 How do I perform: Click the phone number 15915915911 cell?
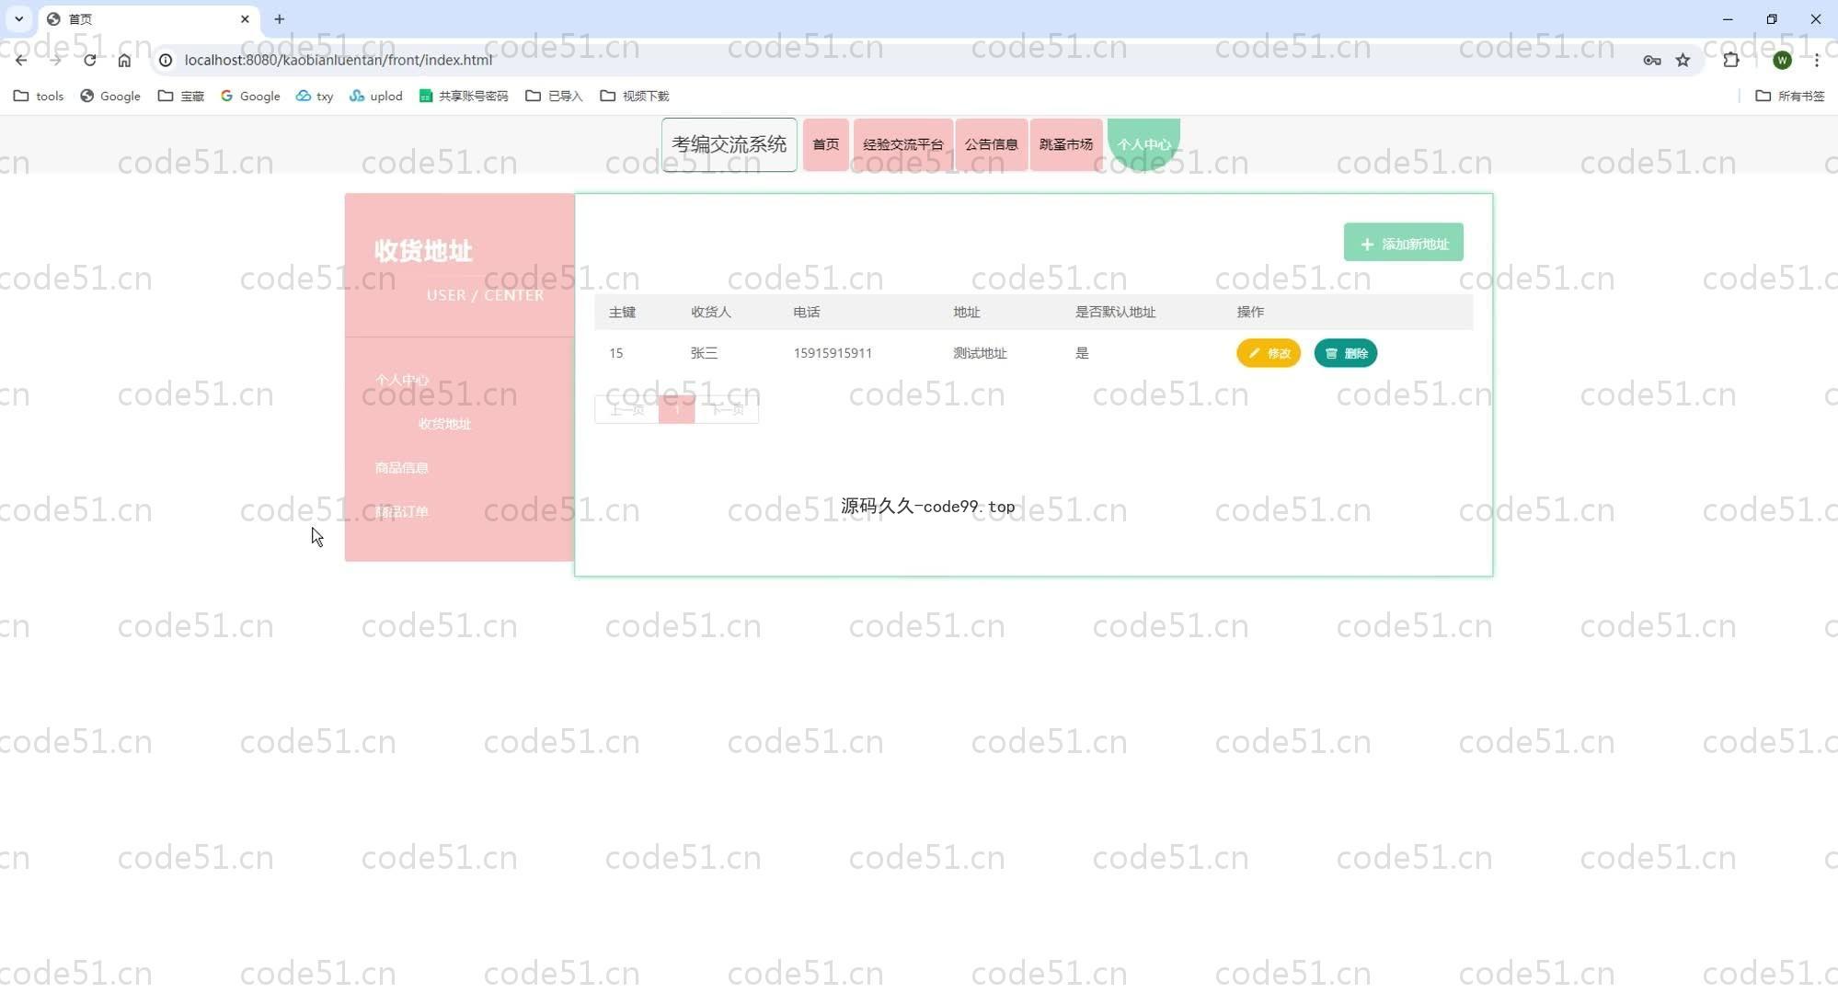click(x=833, y=353)
